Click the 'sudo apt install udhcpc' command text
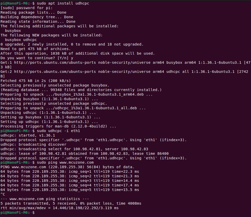 coord(63,3)
